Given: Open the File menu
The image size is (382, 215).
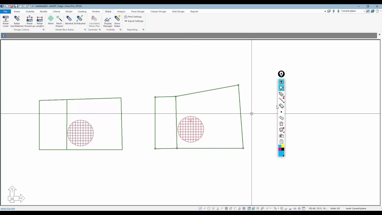Looking at the screenshot, I should point(5,11).
